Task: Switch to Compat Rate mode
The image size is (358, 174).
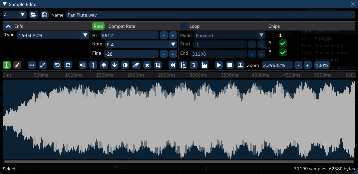Action: 122,27
